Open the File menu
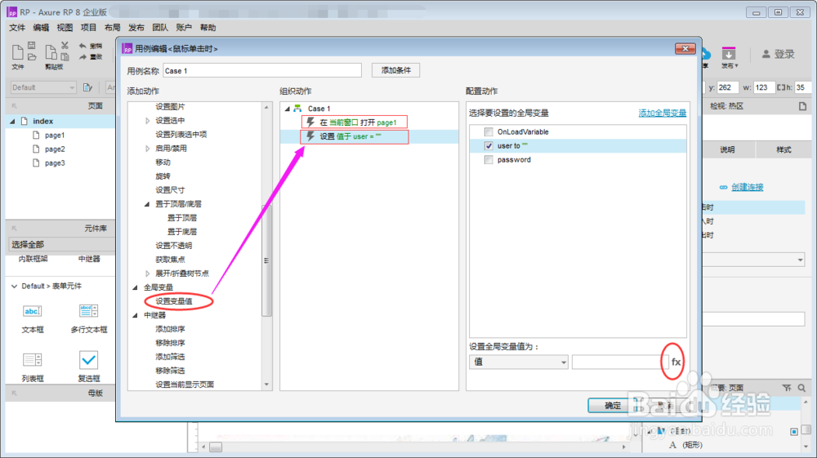817x458 pixels. [17, 28]
